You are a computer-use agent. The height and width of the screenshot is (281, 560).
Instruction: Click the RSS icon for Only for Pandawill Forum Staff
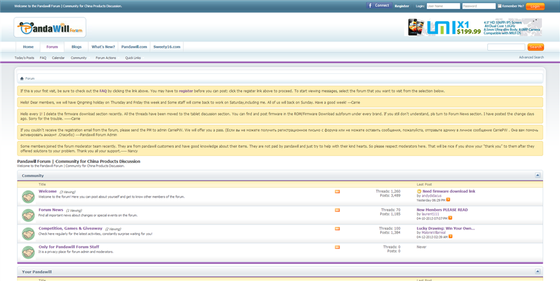click(x=337, y=247)
